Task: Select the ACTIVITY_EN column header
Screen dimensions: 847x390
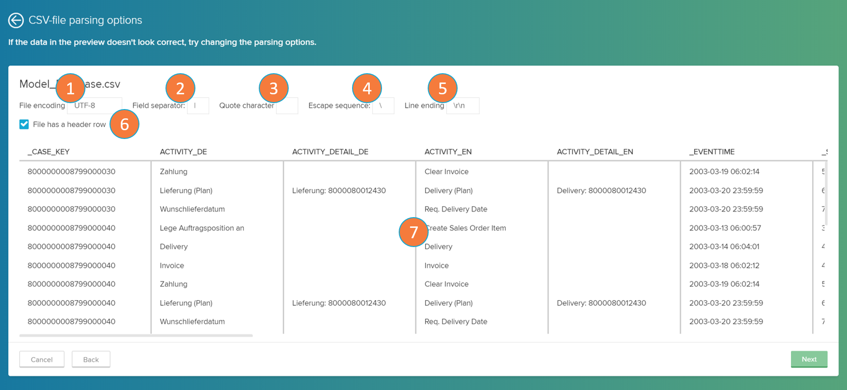Action: coord(448,152)
